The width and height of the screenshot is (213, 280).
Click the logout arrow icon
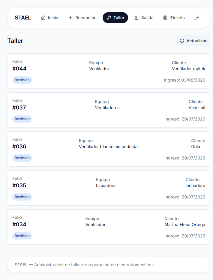pyautogui.click(x=196, y=18)
